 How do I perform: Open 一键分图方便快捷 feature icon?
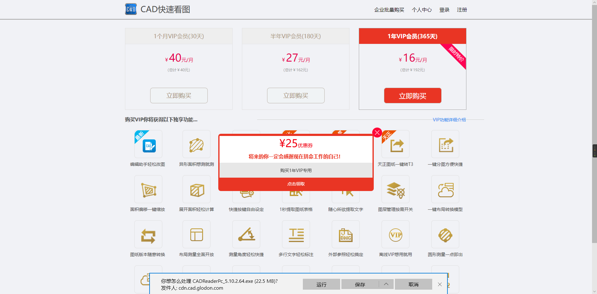point(445,144)
